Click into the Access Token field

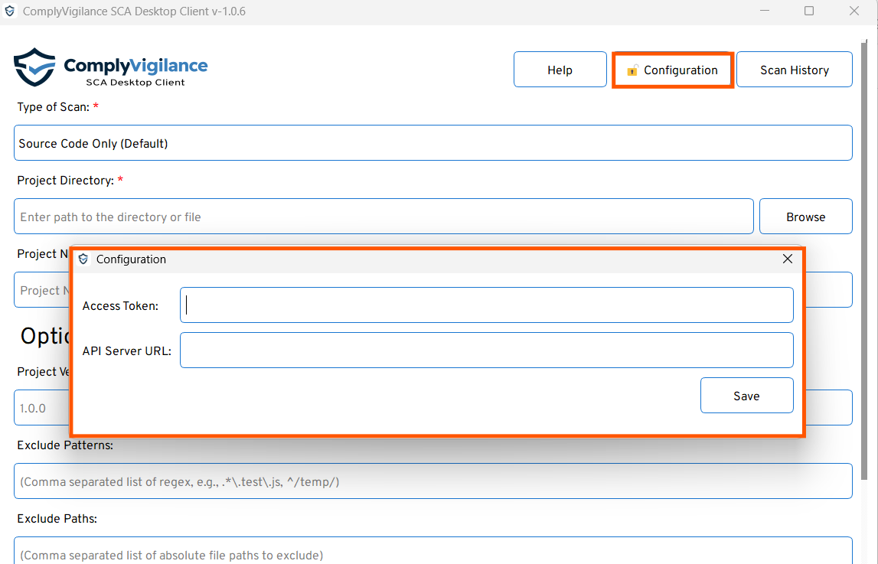tap(486, 305)
